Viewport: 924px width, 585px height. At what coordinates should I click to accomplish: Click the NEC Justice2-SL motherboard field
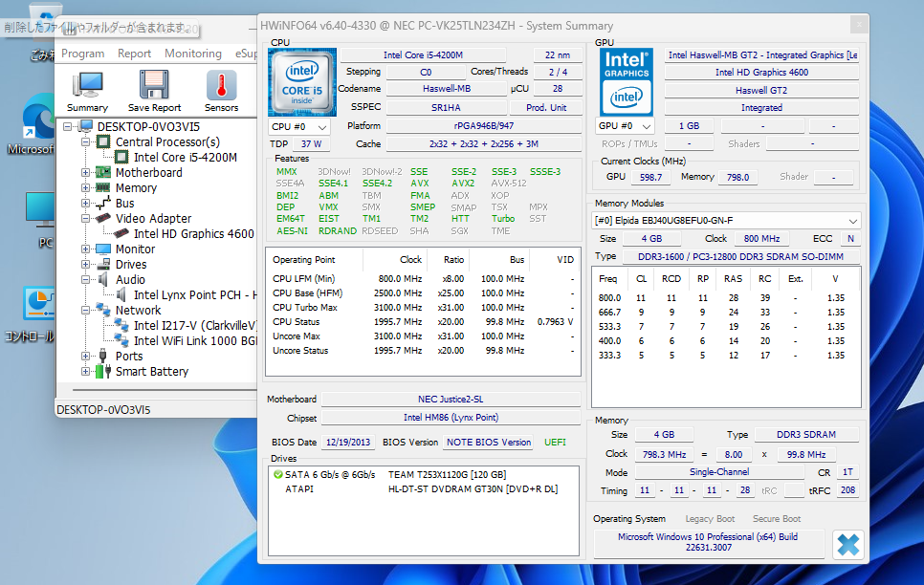coord(451,400)
